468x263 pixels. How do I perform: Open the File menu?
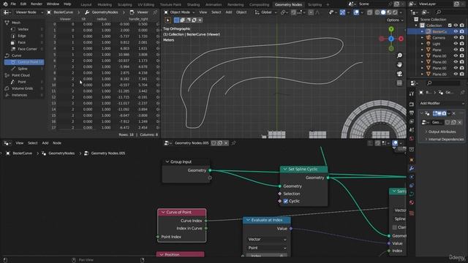click(13, 4)
